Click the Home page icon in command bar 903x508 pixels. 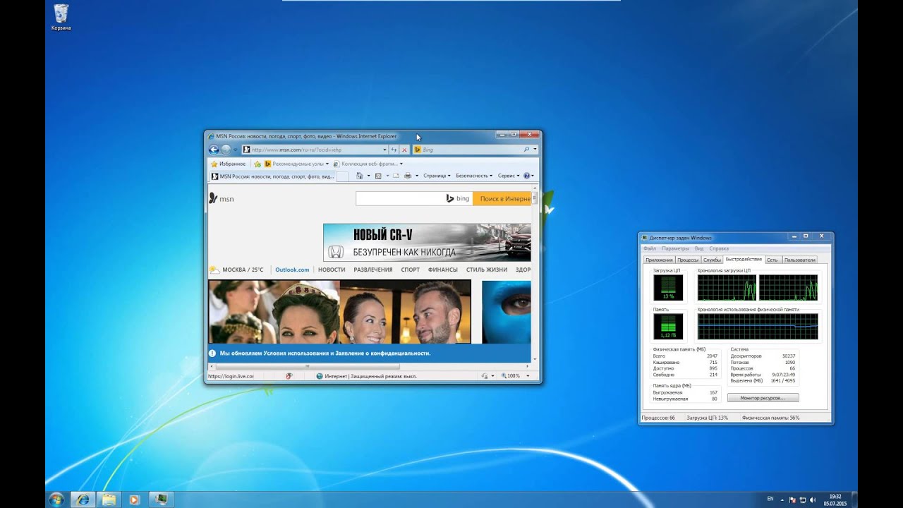[x=360, y=176]
